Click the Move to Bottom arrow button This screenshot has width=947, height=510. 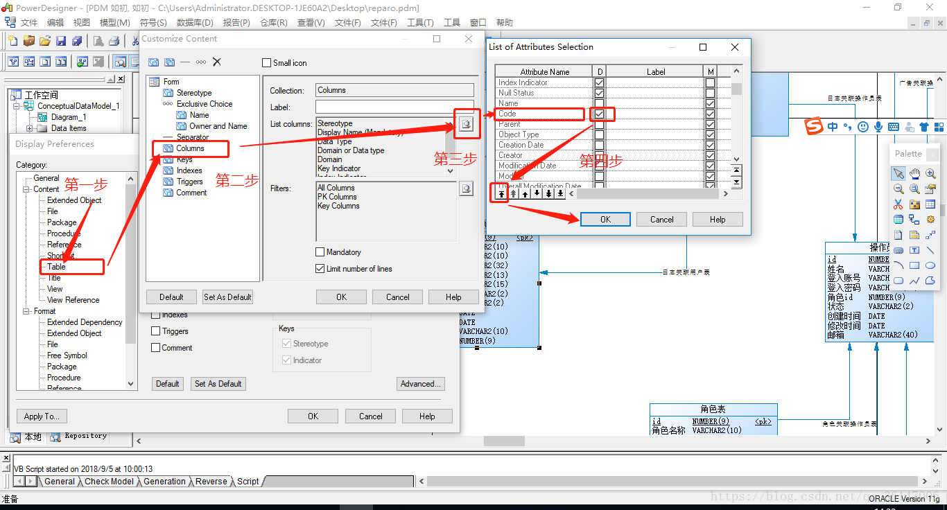pos(560,193)
